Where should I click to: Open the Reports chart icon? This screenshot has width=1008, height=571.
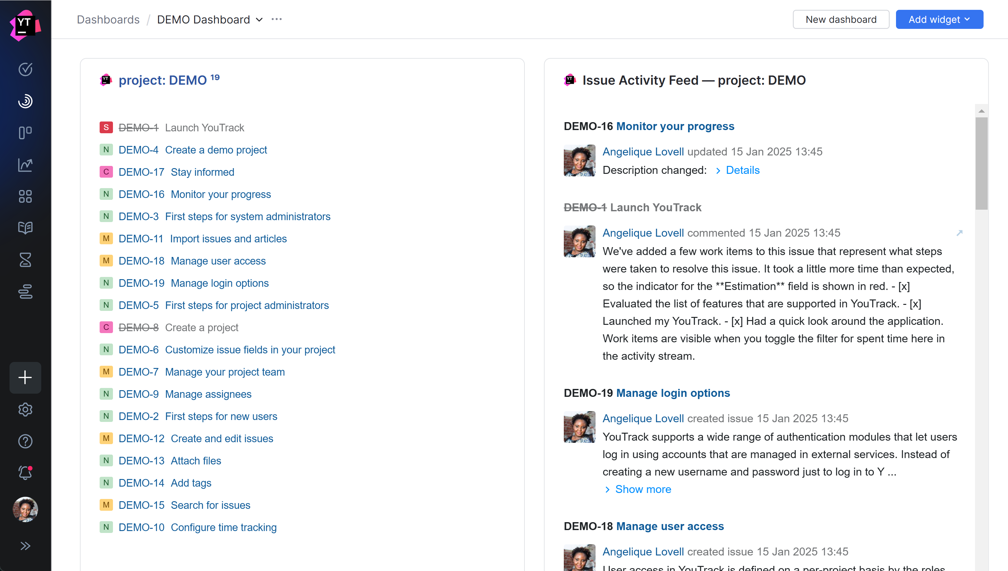coord(25,165)
